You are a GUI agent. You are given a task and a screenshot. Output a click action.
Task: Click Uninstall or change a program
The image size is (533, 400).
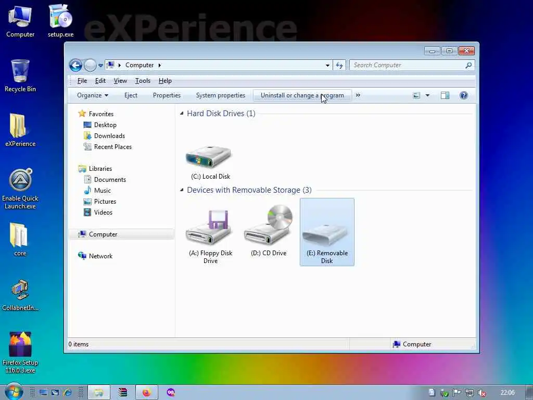[x=302, y=95]
